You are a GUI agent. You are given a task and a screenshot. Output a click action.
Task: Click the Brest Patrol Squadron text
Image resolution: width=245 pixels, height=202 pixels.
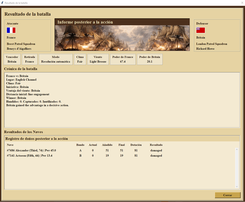[x=21, y=44]
